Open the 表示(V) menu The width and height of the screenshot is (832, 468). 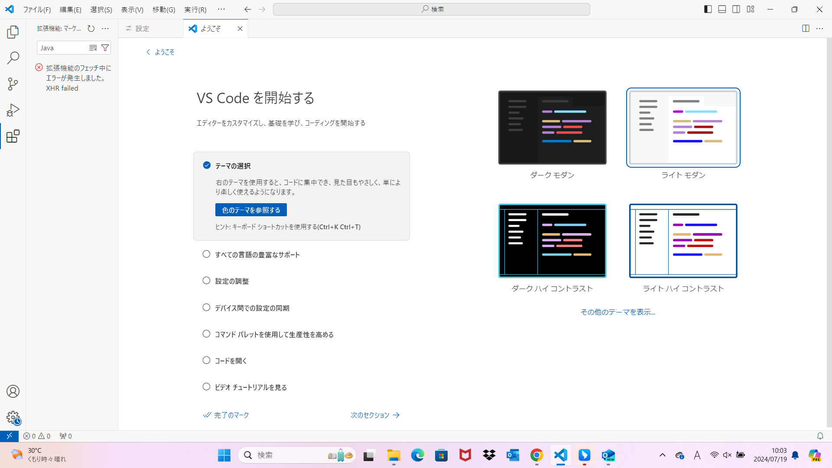point(132,9)
